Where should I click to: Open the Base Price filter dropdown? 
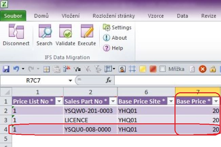(216, 101)
